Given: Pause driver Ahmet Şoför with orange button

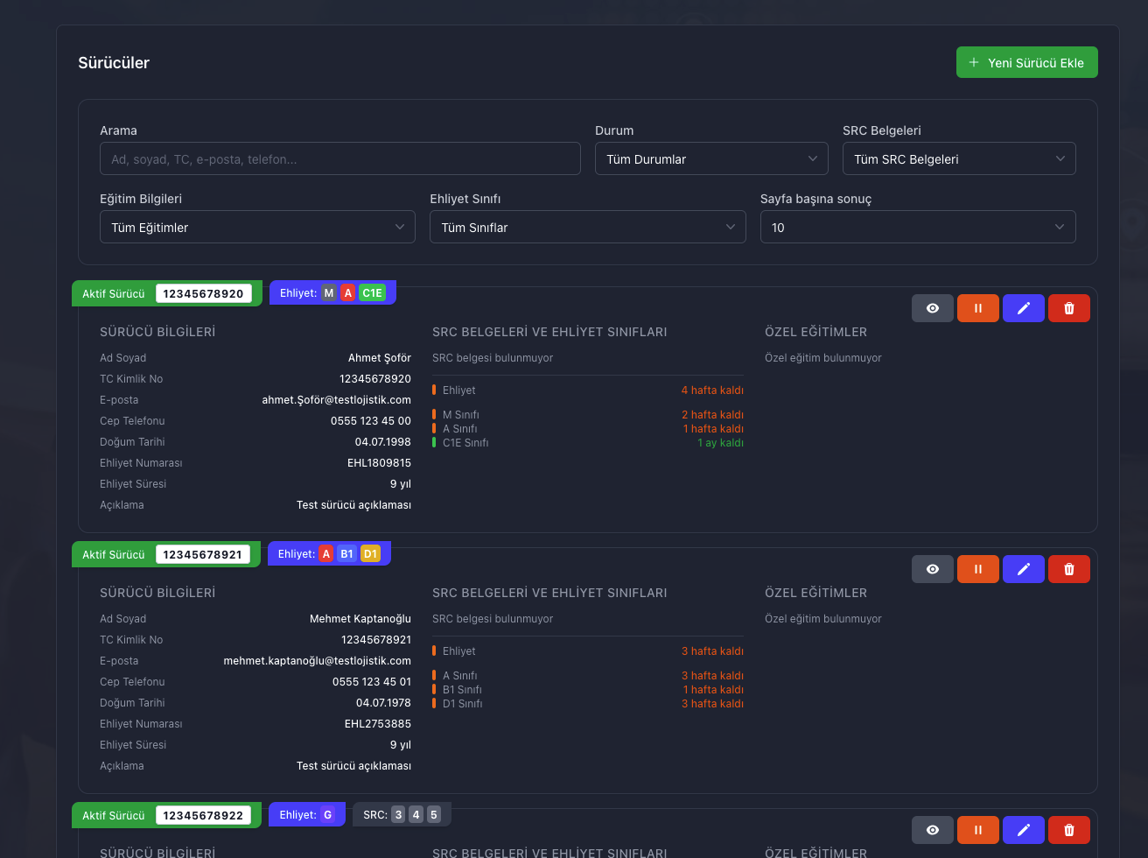Looking at the screenshot, I should 977,308.
